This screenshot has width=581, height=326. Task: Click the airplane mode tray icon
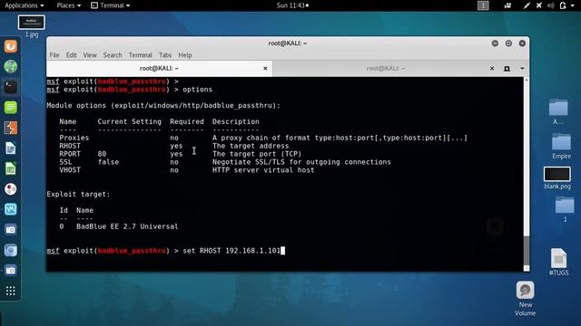click(538, 5)
